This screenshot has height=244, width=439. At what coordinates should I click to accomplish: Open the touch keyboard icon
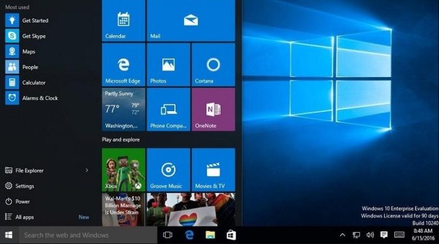click(399, 235)
